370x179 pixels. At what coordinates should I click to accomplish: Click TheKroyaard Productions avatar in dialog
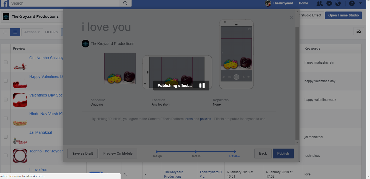coord(86,44)
